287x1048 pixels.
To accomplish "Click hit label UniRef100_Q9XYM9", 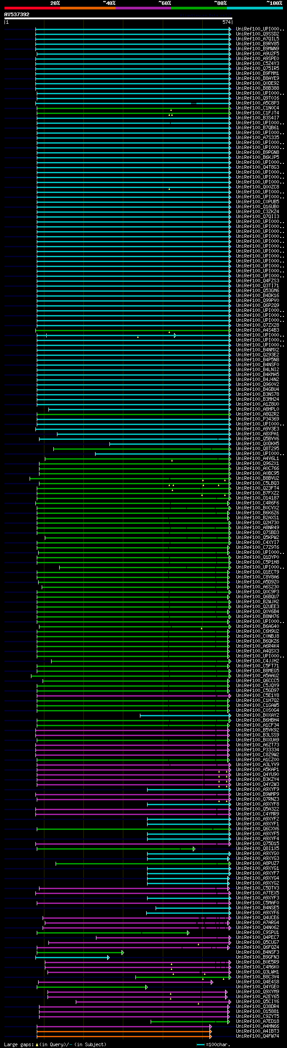I will 257,991.
